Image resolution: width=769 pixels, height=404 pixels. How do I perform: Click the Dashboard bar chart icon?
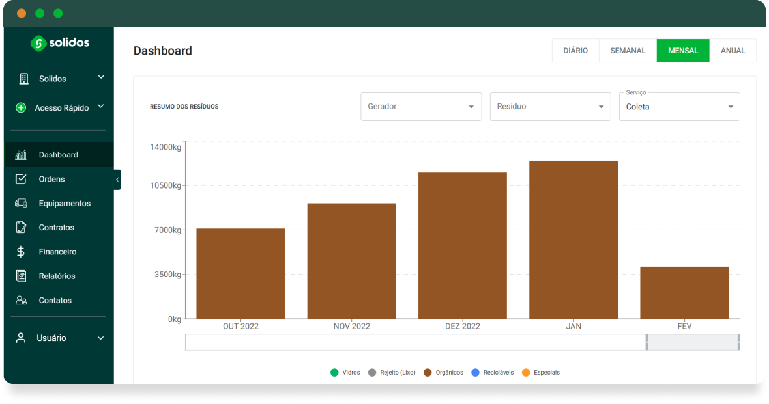click(x=21, y=155)
